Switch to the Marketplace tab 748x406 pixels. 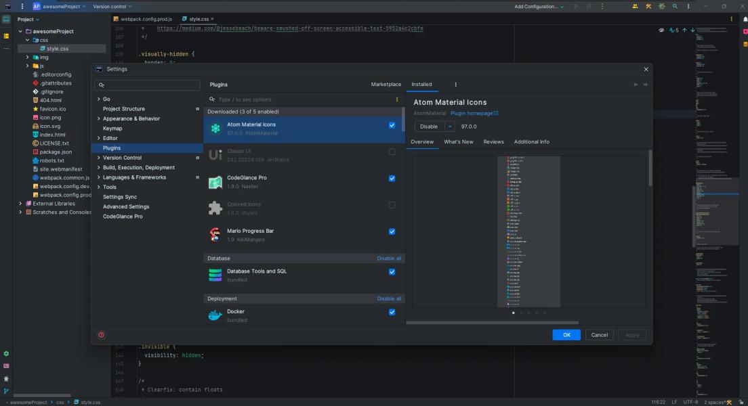[x=386, y=85]
